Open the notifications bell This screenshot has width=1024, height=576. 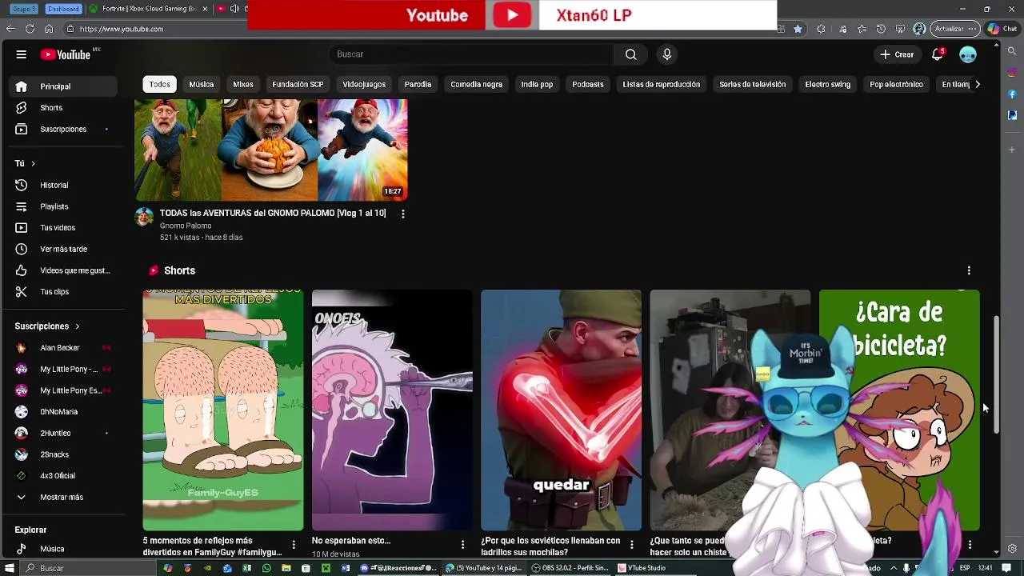point(938,54)
